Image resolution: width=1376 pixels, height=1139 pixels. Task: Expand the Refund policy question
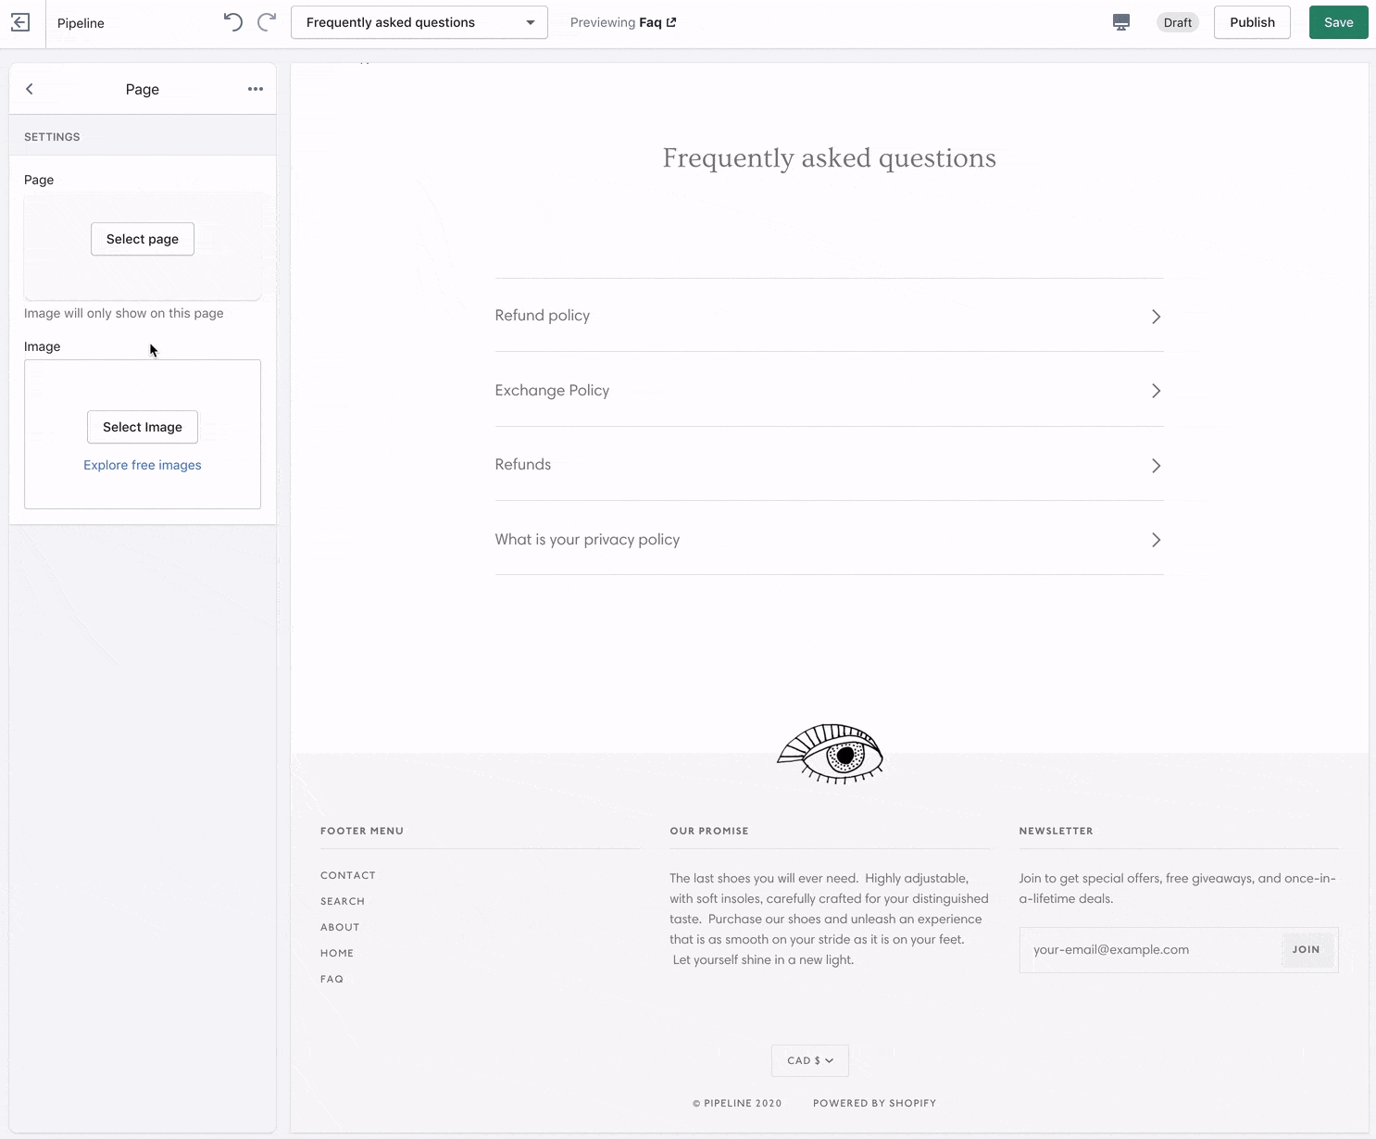(x=829, y=316)
